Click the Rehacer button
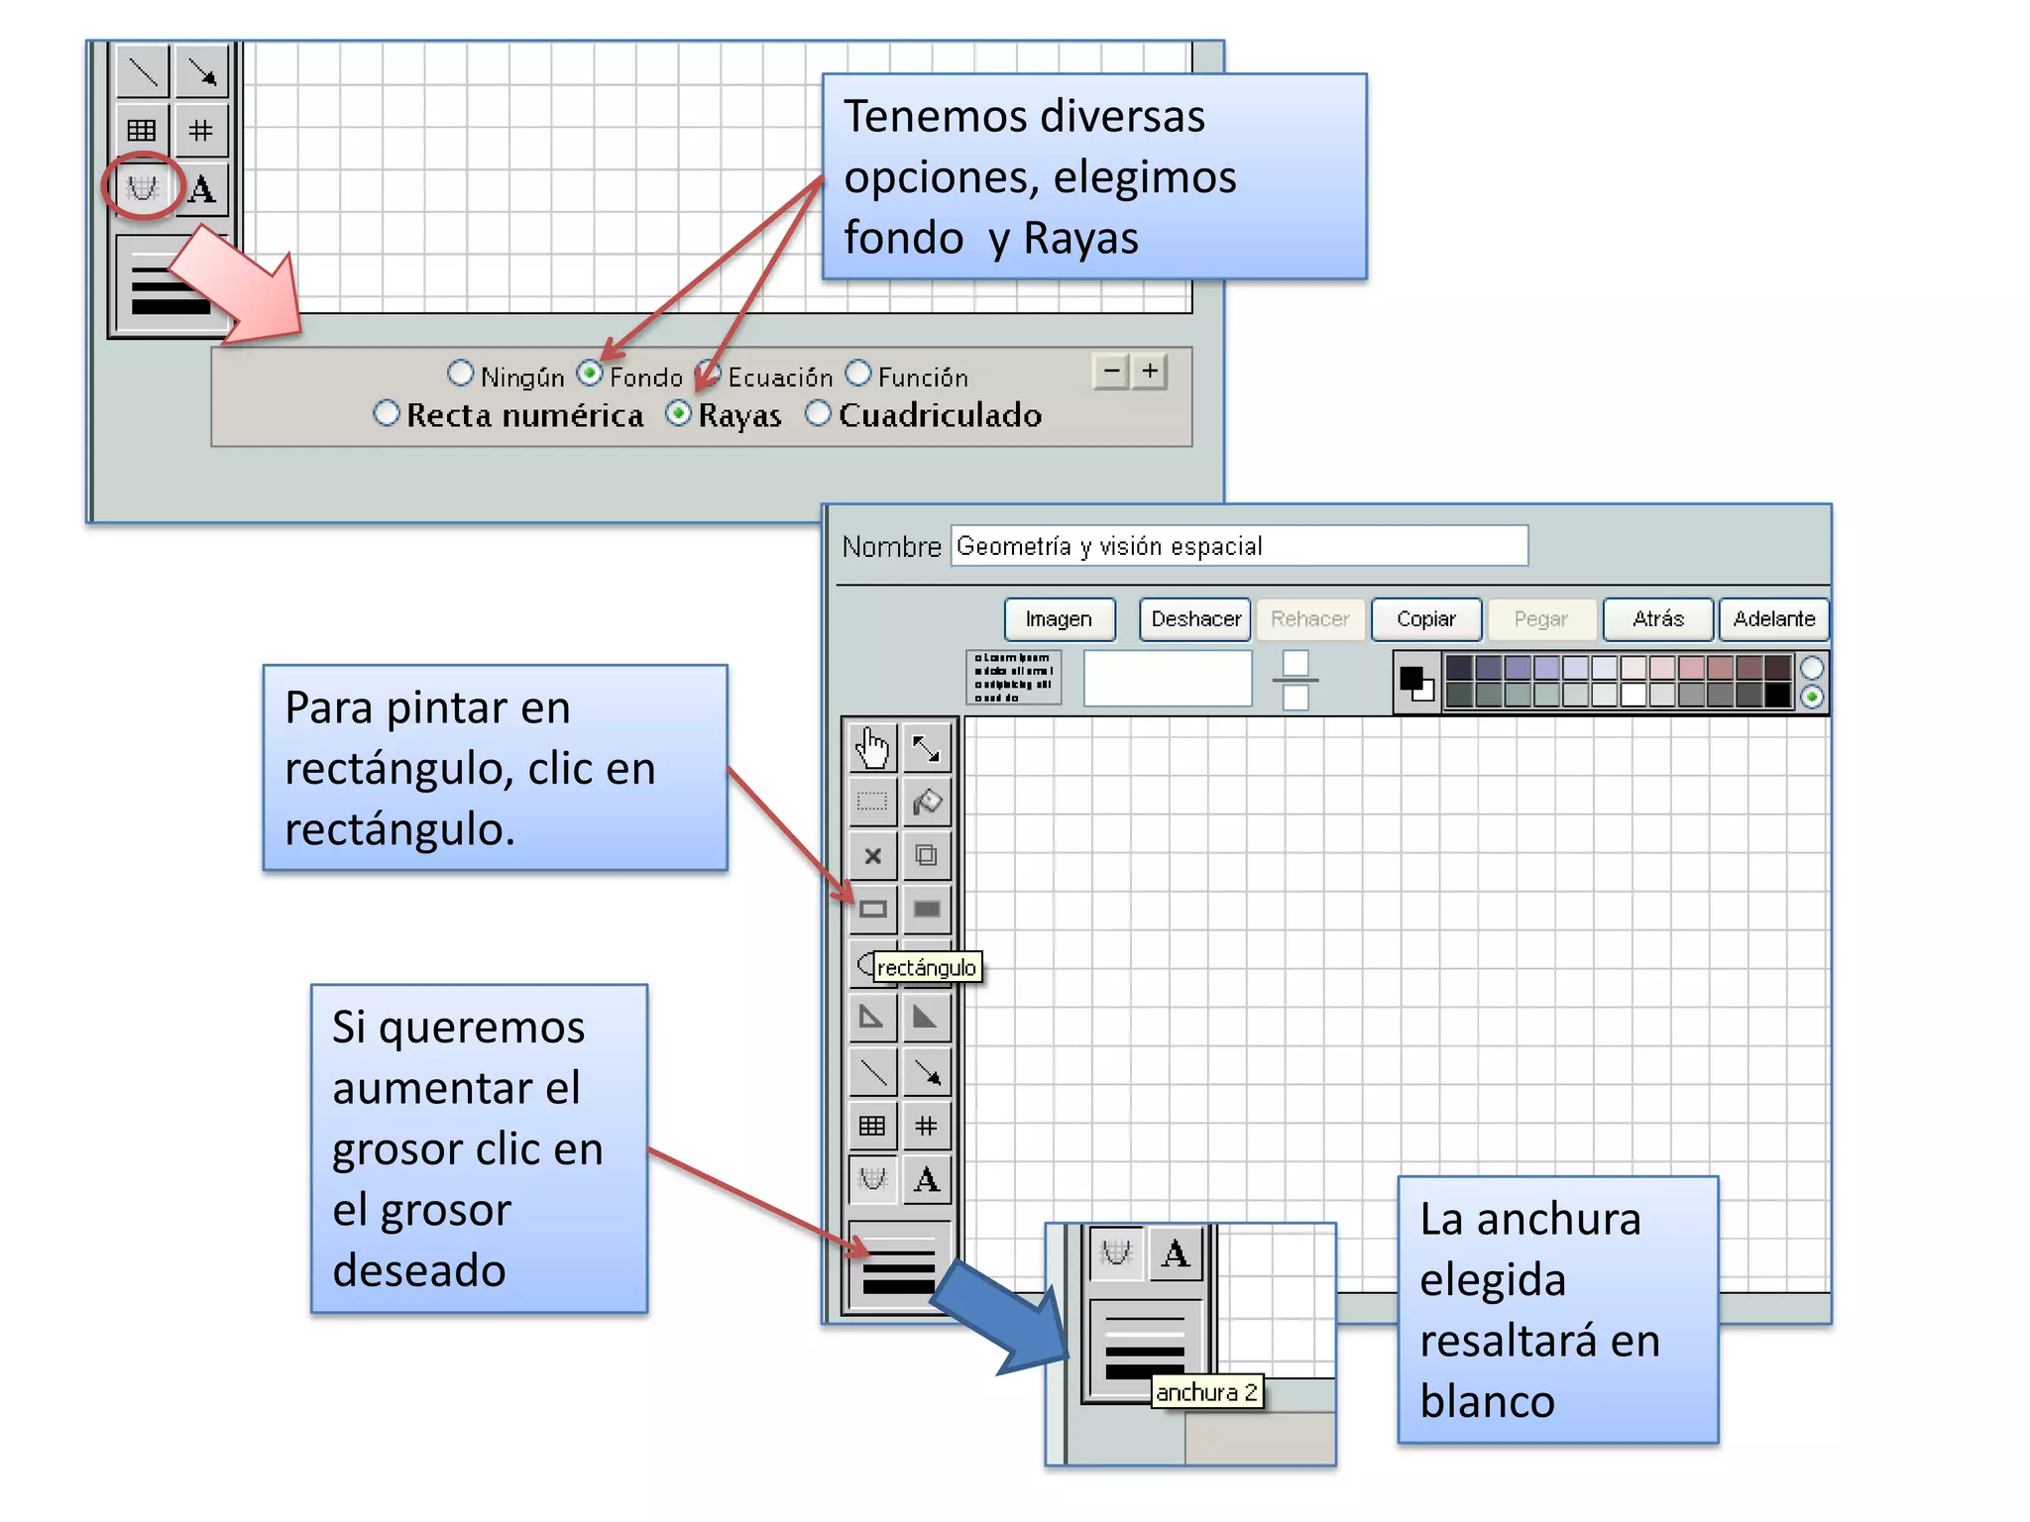Image resolution: width=2030 pixels, height=1522 pixels. [x=1310, y=619]
